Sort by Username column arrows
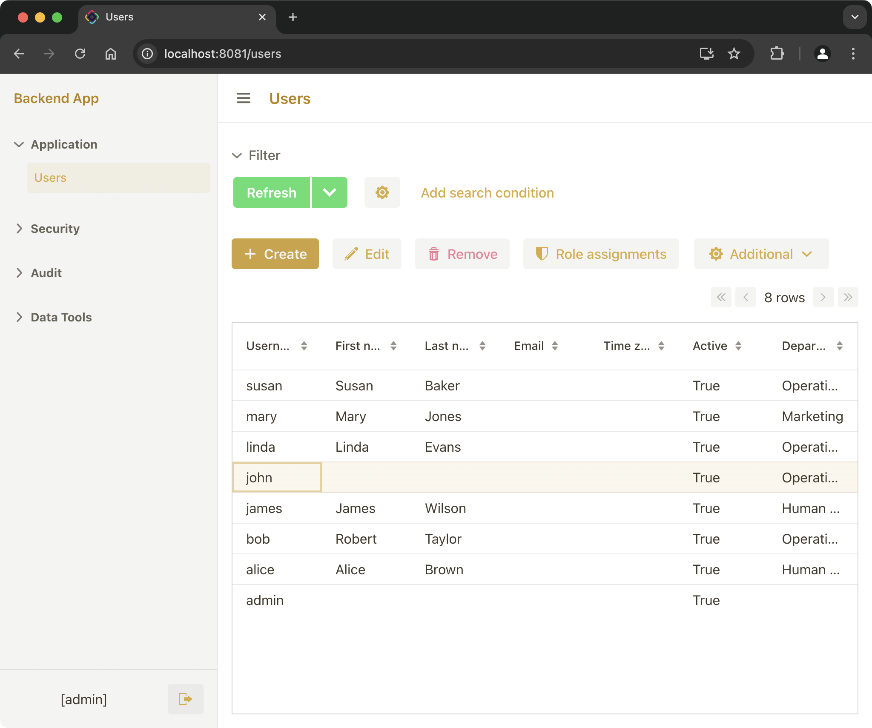The image size is (872, 728). pyautogui.click(x=304, y=346)
